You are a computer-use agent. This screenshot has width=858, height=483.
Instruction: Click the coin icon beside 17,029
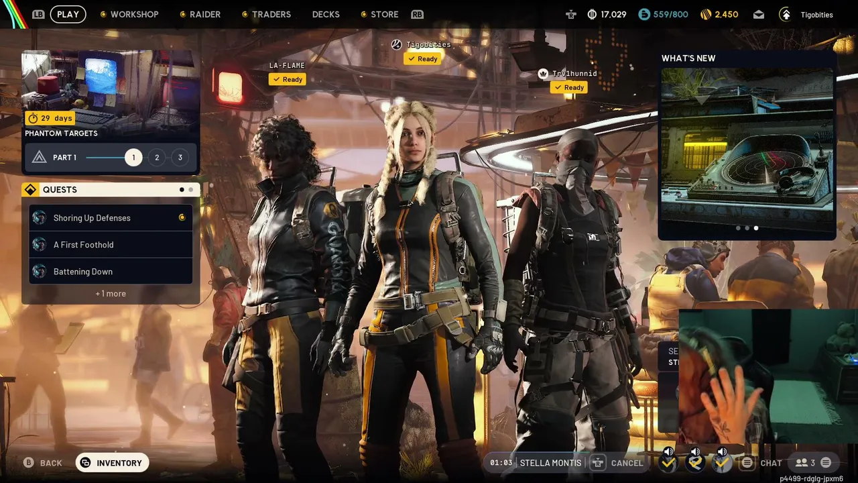click(592, 14)
